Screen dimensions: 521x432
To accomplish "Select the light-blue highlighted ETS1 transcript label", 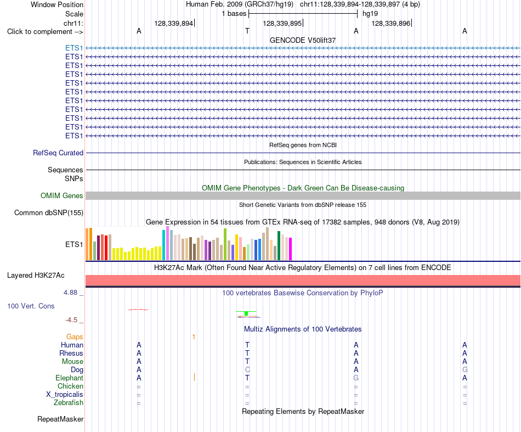I will click(74, 48).
